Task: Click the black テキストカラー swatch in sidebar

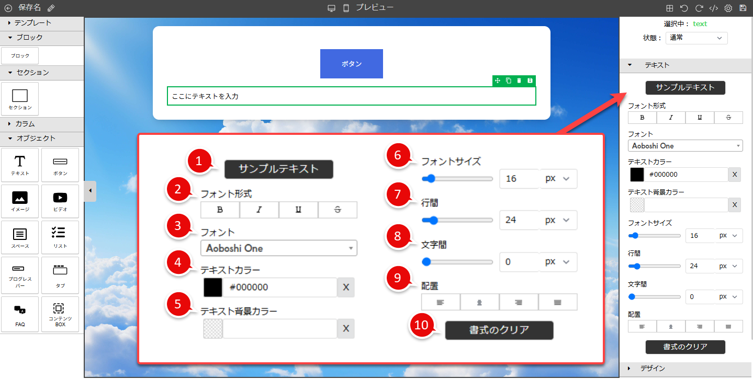Action: click(637, 175)
